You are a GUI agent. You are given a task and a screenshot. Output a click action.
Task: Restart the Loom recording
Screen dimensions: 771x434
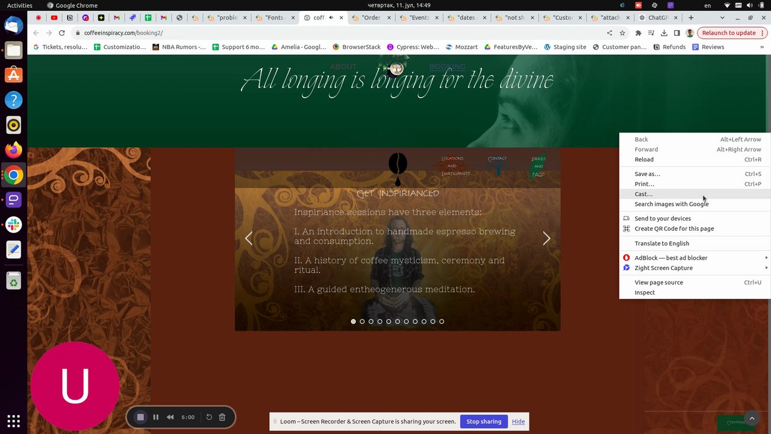[x=209, y=417]
